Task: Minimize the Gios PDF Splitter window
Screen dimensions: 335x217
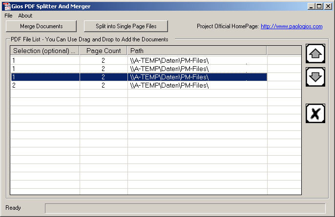Action: (x=311, y=6)
